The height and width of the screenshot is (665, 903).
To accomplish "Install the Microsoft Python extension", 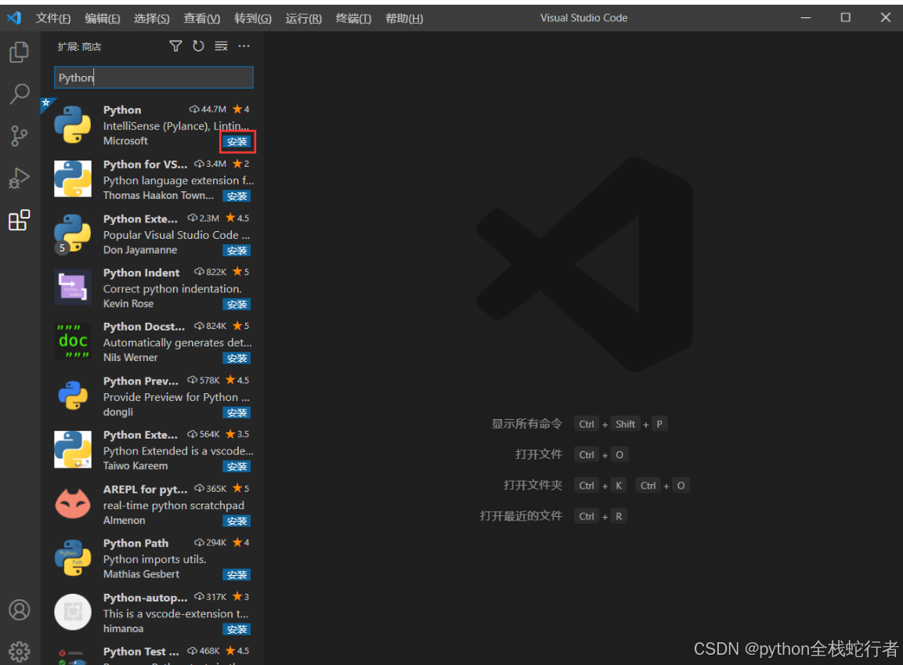I will pyautogui.click(x=237, y=142).
